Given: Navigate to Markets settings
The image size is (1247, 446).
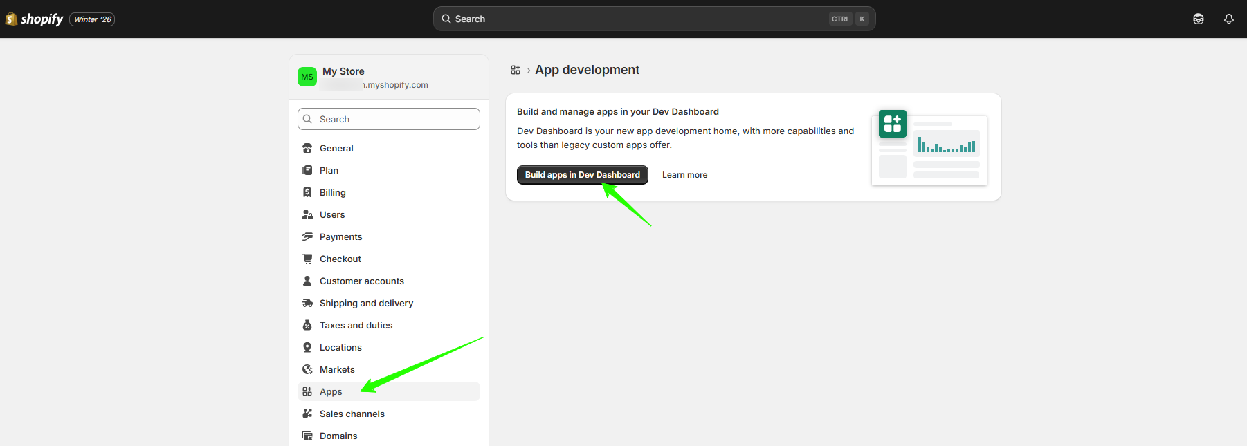Looking at the screenshot, I should pos(337,369).
